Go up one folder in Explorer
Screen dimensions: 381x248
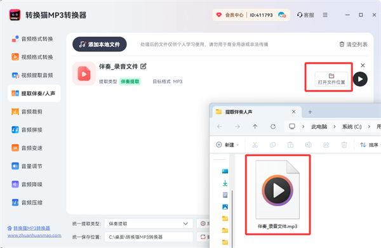[x=255, y=126]
